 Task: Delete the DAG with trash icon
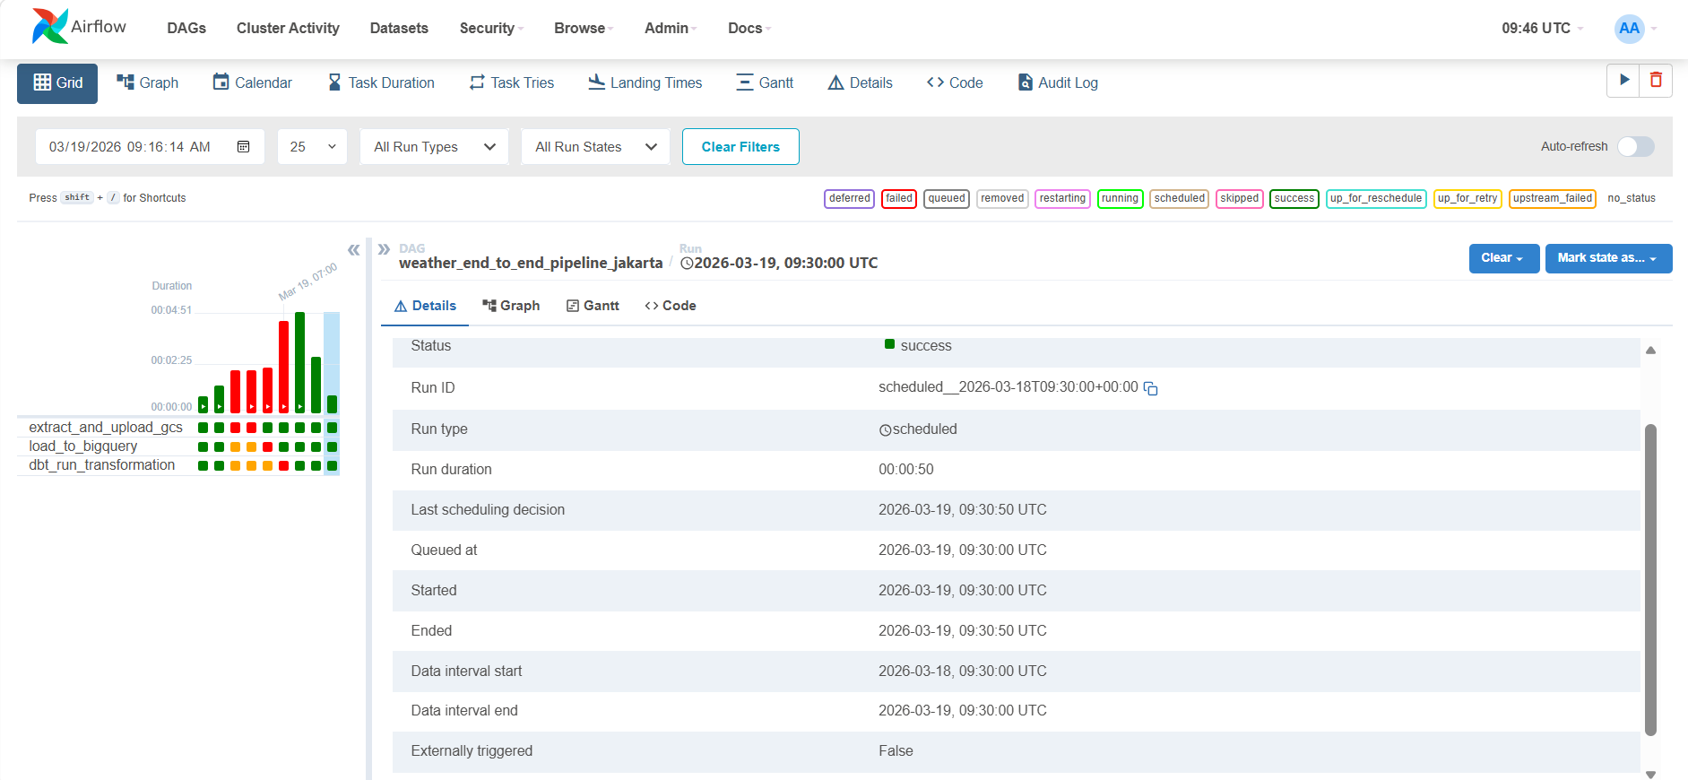(1656, 81)
